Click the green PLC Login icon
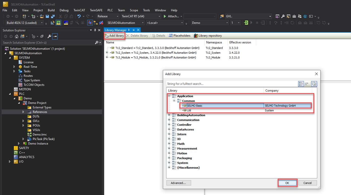351x195 pixels. 246,23
